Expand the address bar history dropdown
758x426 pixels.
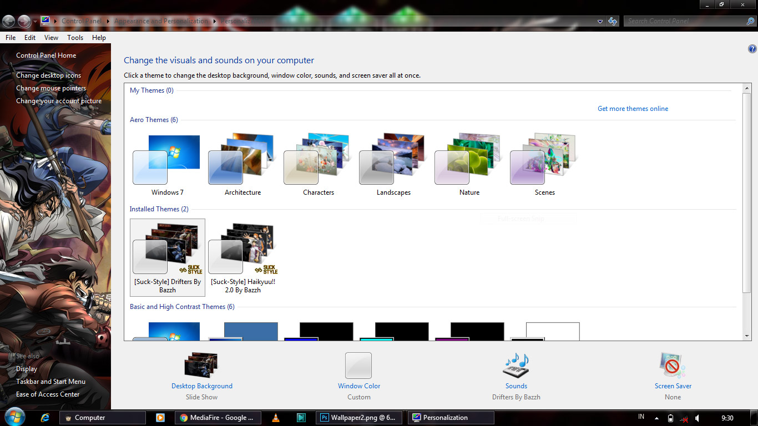600,21
